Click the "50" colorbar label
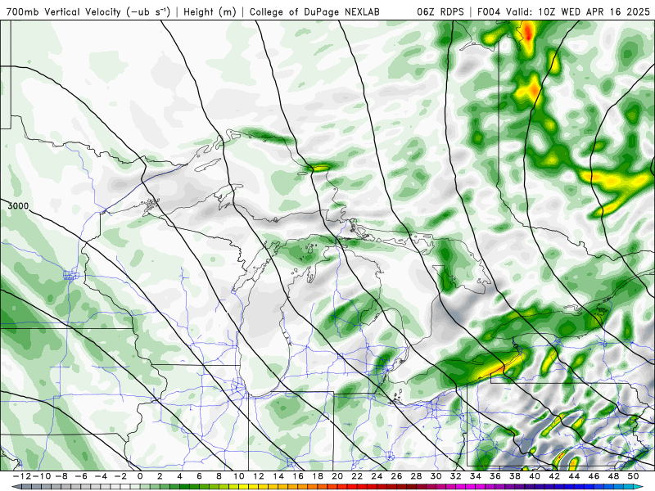 tap(633, 476)
